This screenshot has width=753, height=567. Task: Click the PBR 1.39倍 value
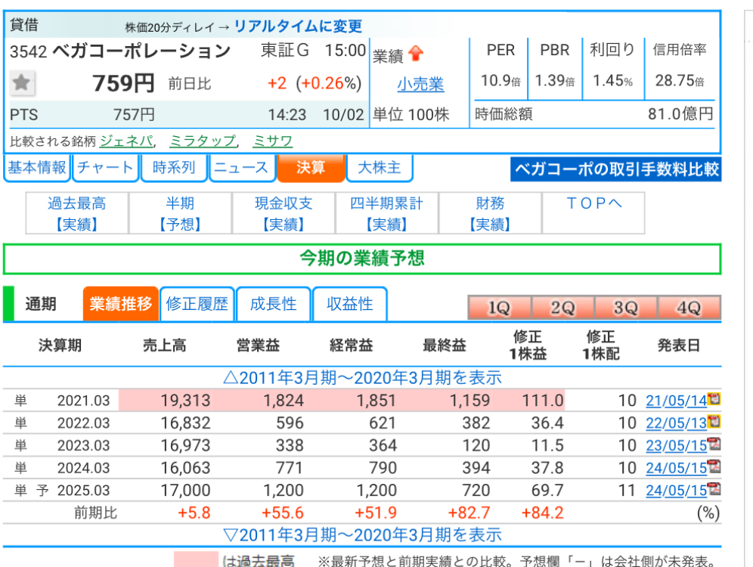(555, 80)
